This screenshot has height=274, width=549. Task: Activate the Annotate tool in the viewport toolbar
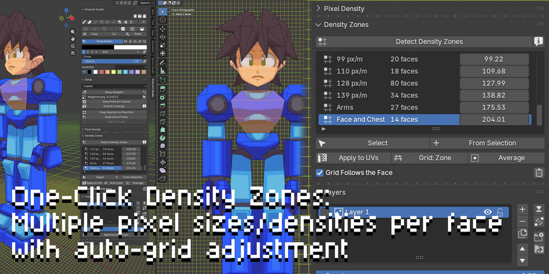(x=163, y=63)
